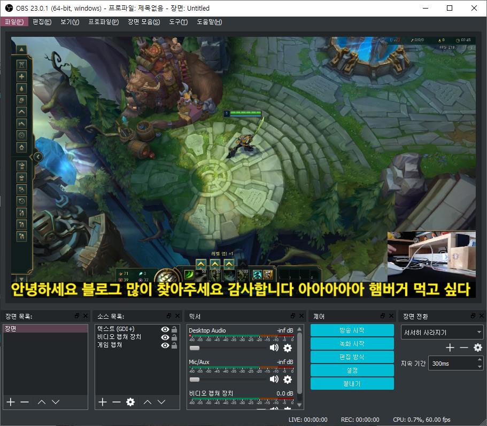This screenshot has height=426, width=487.
Task: Move source down with arrow
Action: tap(161, 402)
